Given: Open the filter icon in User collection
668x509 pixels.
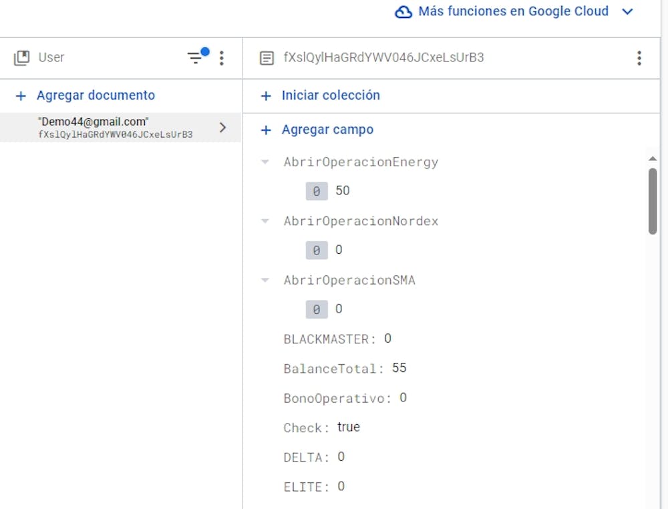Looking at the screenshot, I should click(x=196, y=58).
